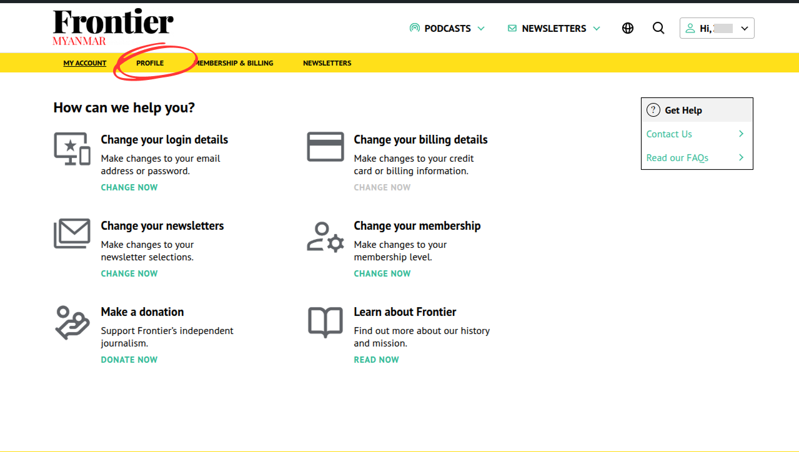The image size is (799, 452).
Task: Open the globe language selector icon
Action: tap(628, 28)
